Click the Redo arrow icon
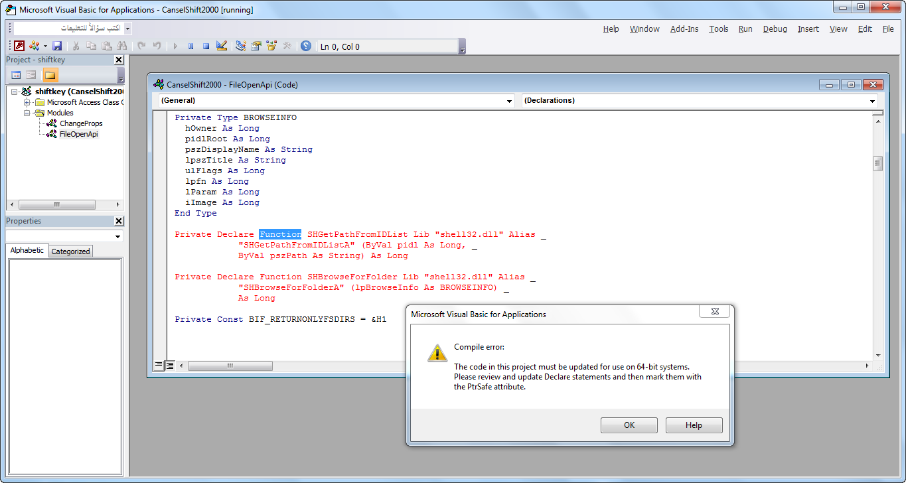Viewport: 906px width, 483px height. tap(157, 46)
